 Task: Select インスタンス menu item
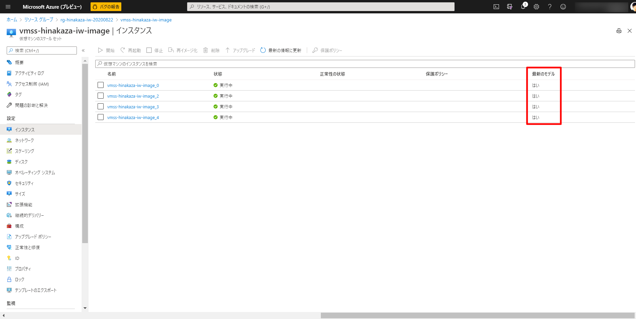point(41,129)
